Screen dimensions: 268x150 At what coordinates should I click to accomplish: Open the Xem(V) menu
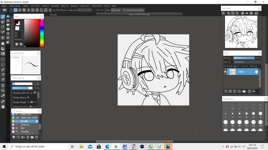click(74, 6)
